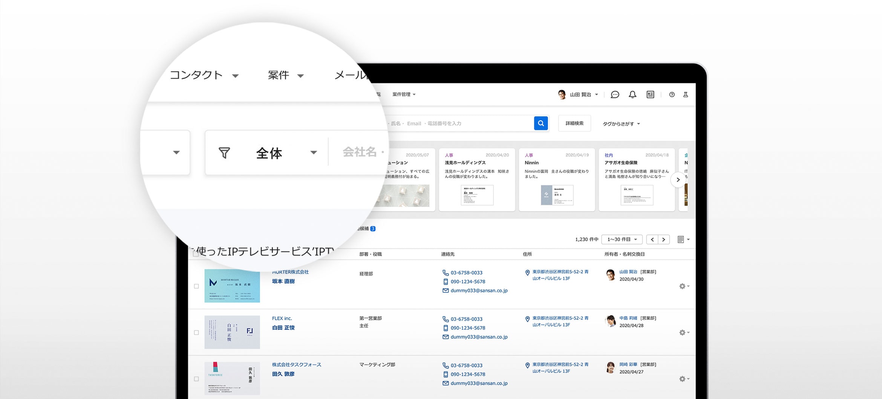Open 坂本 直樹 contact link

click(283, 281)
